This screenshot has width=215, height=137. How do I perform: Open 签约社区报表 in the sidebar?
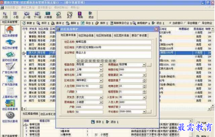10,56
